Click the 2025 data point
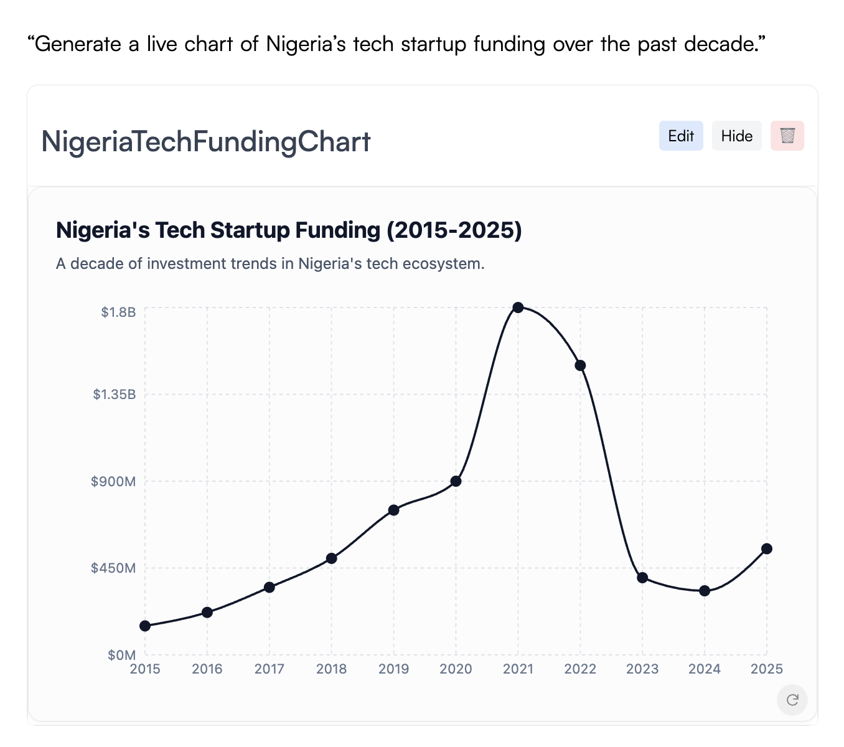The width and height of the screenshot is (844, 747). pyautogui.click(x=767, y=548)
